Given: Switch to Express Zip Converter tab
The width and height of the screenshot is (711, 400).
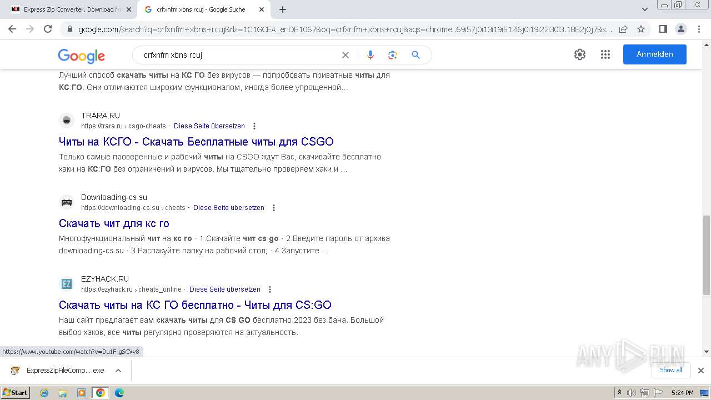Looking at the screenshot, I should 66,9.
